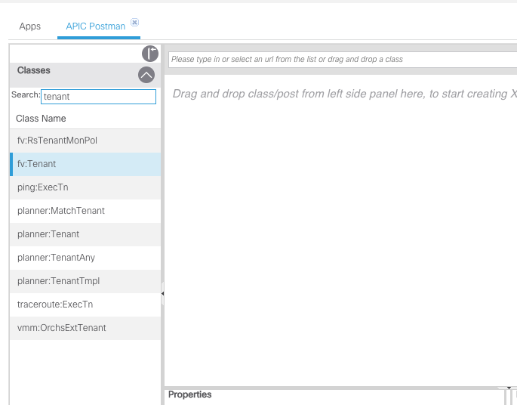Switch to the Apps tab
Screen dimensions: 517x405
click(30, 26)
